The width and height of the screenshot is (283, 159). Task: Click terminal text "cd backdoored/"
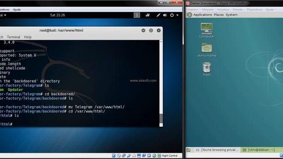[x=60, y=94]
